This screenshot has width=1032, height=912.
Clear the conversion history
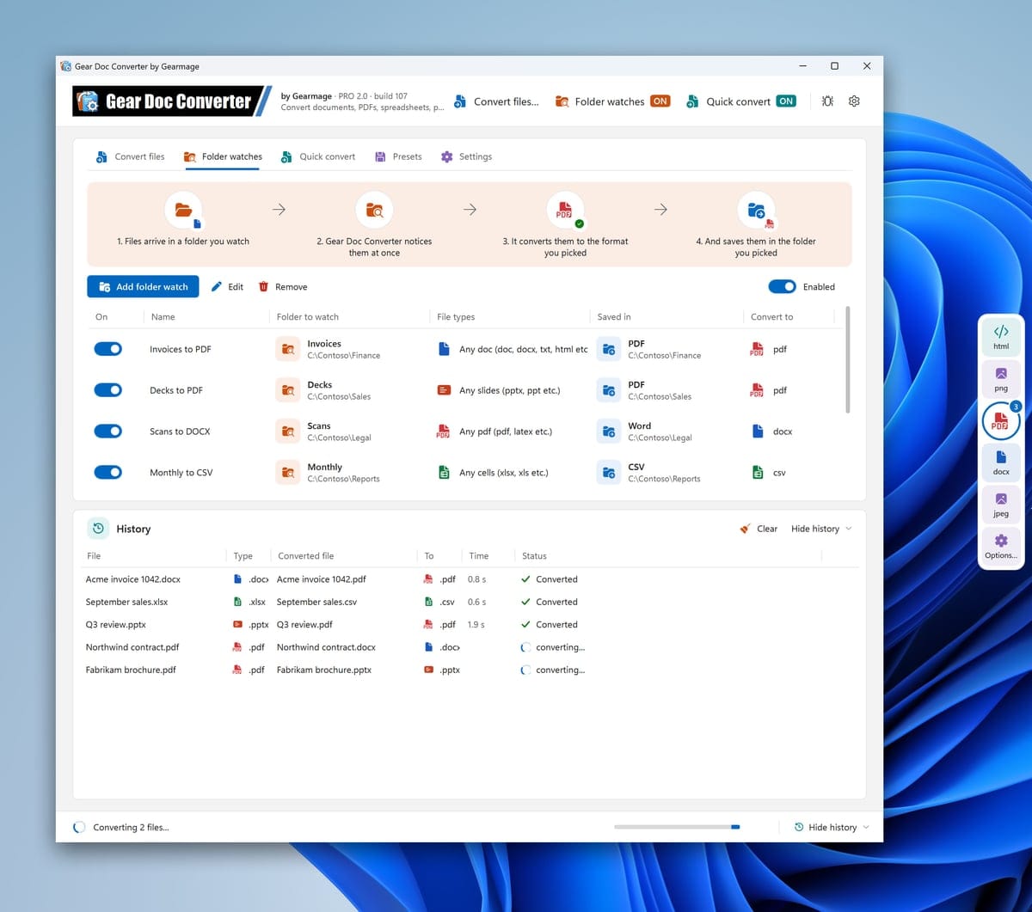(x=759, y=529)
